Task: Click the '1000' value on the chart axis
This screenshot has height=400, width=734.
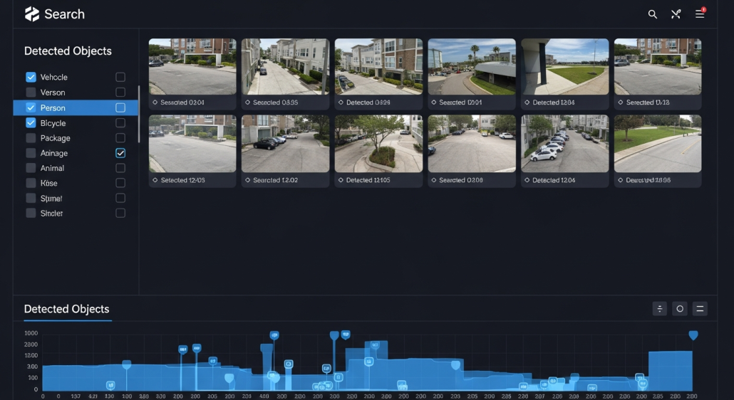Action: pyautogui.click(x=31, y=333)
